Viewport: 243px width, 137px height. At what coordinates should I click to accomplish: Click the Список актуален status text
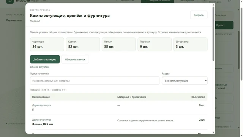(39, 67)
